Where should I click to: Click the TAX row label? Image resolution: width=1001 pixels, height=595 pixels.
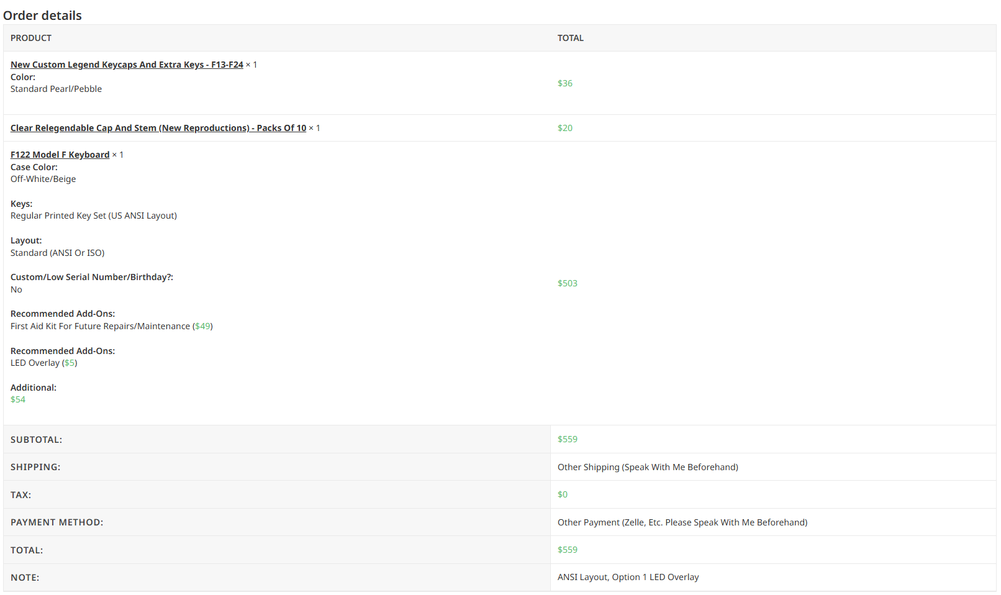point(21,495)
